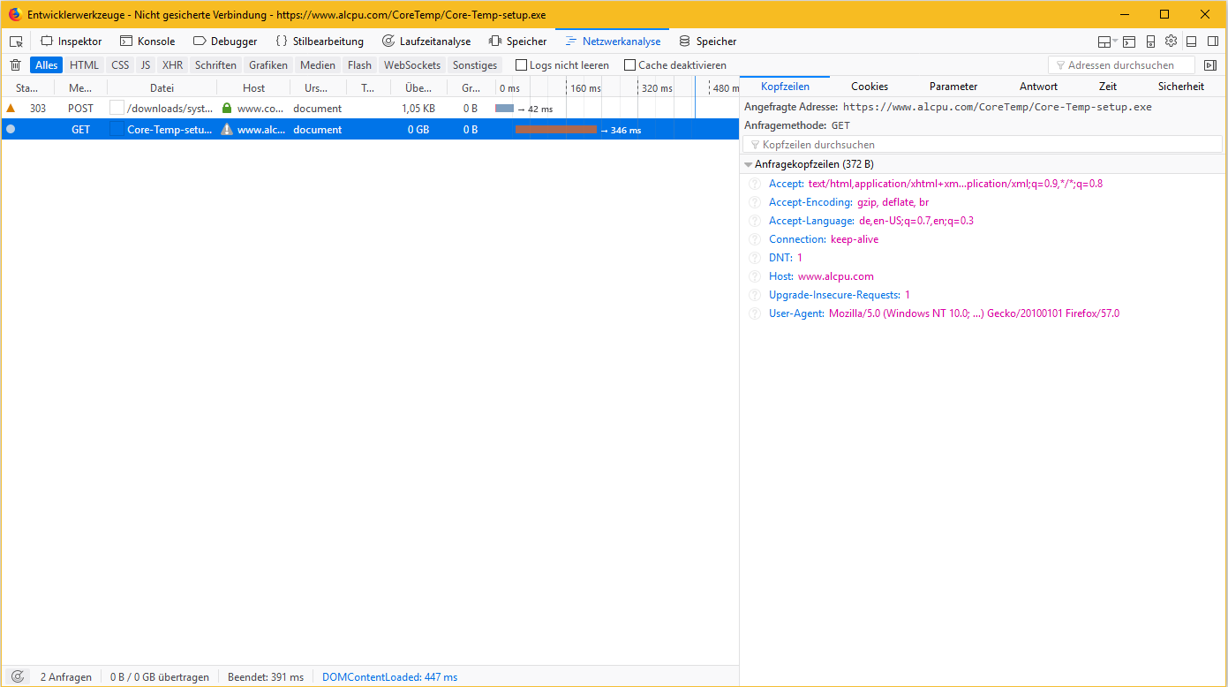Sort requests by the Sta… status column header

(27, 88)
